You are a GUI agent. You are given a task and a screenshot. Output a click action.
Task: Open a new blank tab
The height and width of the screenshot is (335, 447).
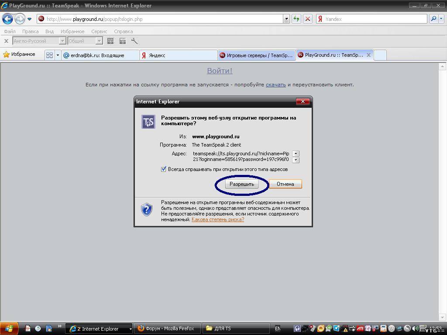pos(380,55)
